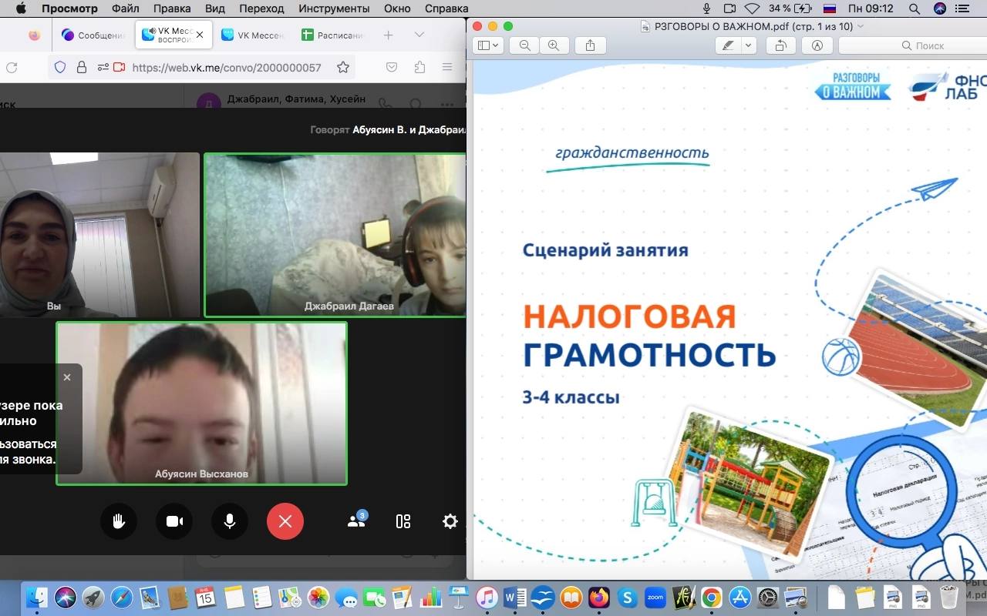This screenshot has height=616, width=987.
Task: Raise hand in the VK call
Action: (119, 521)
